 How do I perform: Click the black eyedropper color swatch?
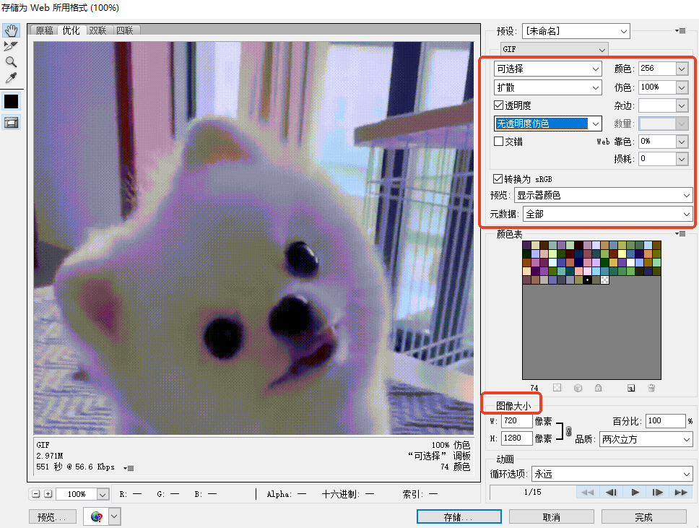pyautogui.click(x=11, y=101)
